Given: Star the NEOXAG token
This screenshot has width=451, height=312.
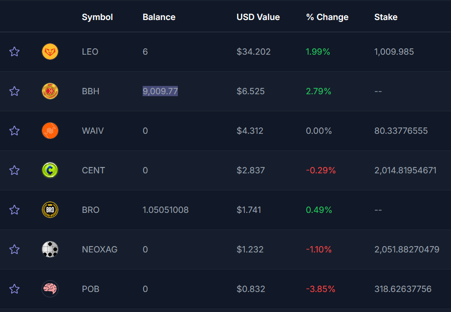Looking at the screenshot, I should pyautogui.click(x=15, y=250).
